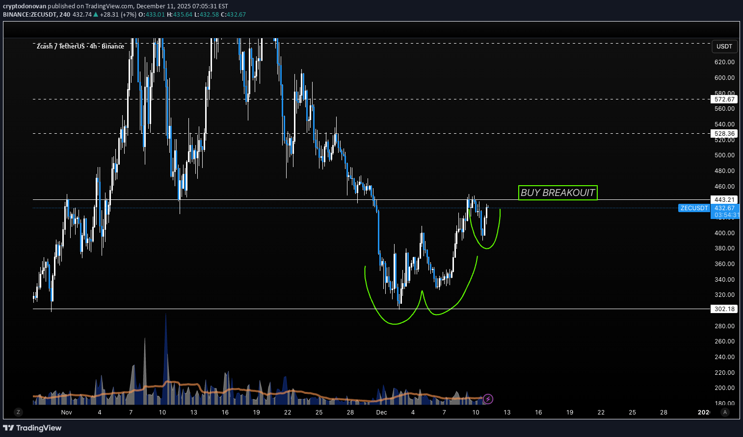Open the USDT currency selector
The image size is (743, 437).
(x=724, y=47)
